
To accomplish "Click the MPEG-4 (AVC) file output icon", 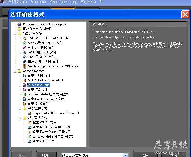I will 25,80.
